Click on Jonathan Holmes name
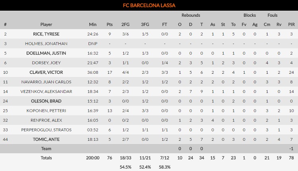This screenshot has height=171, width=298. 46,44
